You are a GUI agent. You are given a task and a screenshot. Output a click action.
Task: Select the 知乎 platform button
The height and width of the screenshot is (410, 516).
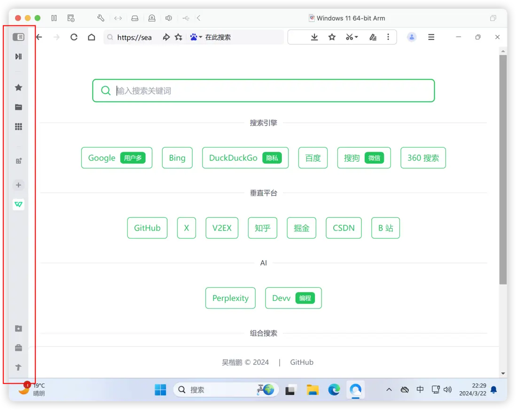click(x=263, y=228)
